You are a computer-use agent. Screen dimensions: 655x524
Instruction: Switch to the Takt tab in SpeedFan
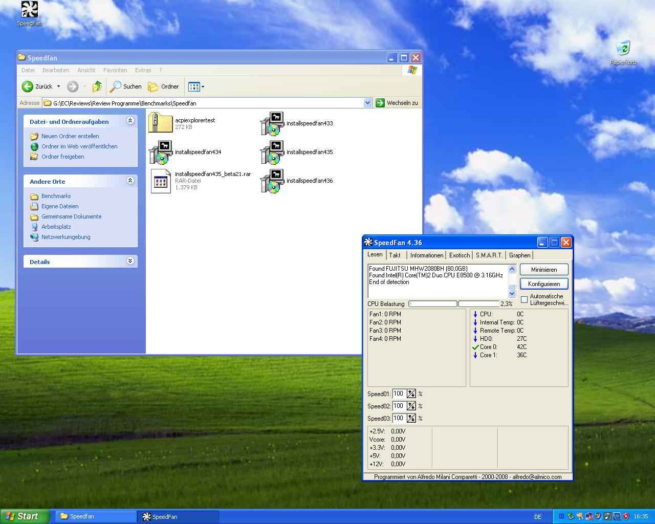coord(395,255)
